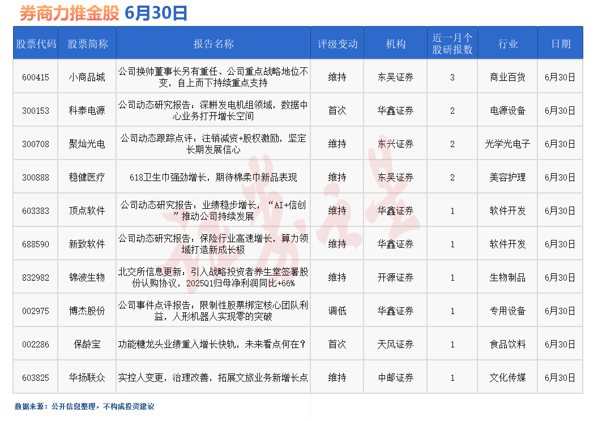Click 首次 rating in 保龄宝 row
The height and width of the screenshot is (421, 598).
(337, 345)
